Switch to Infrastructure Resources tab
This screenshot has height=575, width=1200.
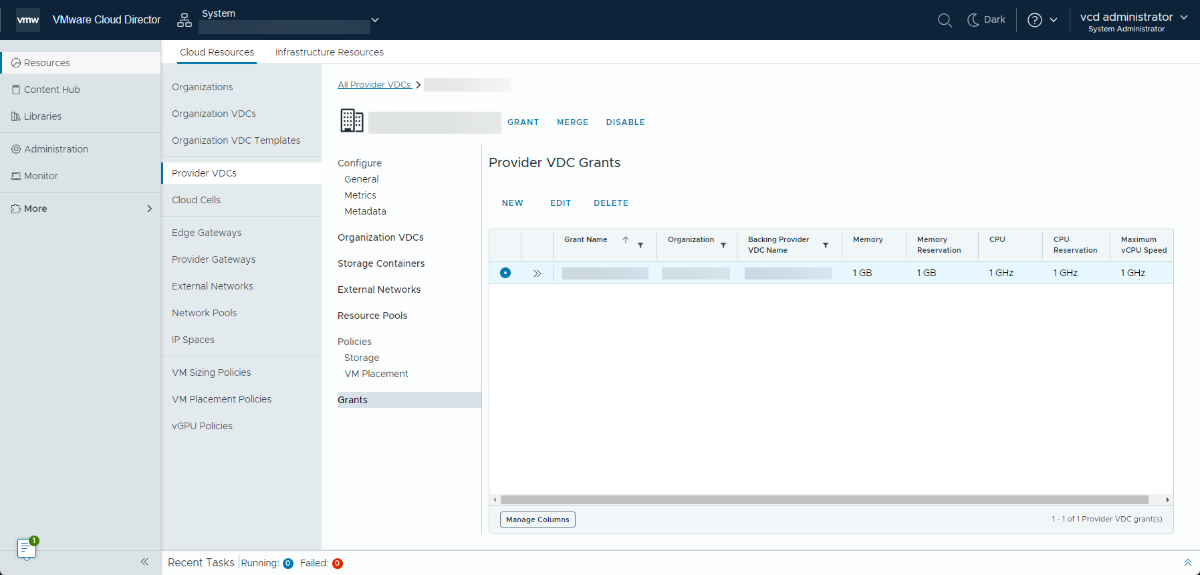(x=330, y=52)
